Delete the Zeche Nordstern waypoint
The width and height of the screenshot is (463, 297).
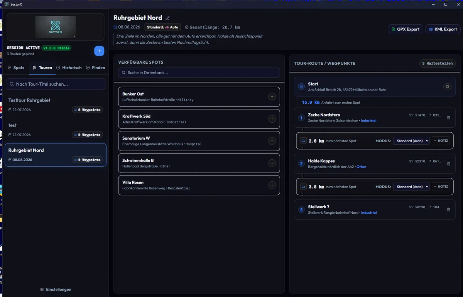pyautogui.click(x=448, y=118)
